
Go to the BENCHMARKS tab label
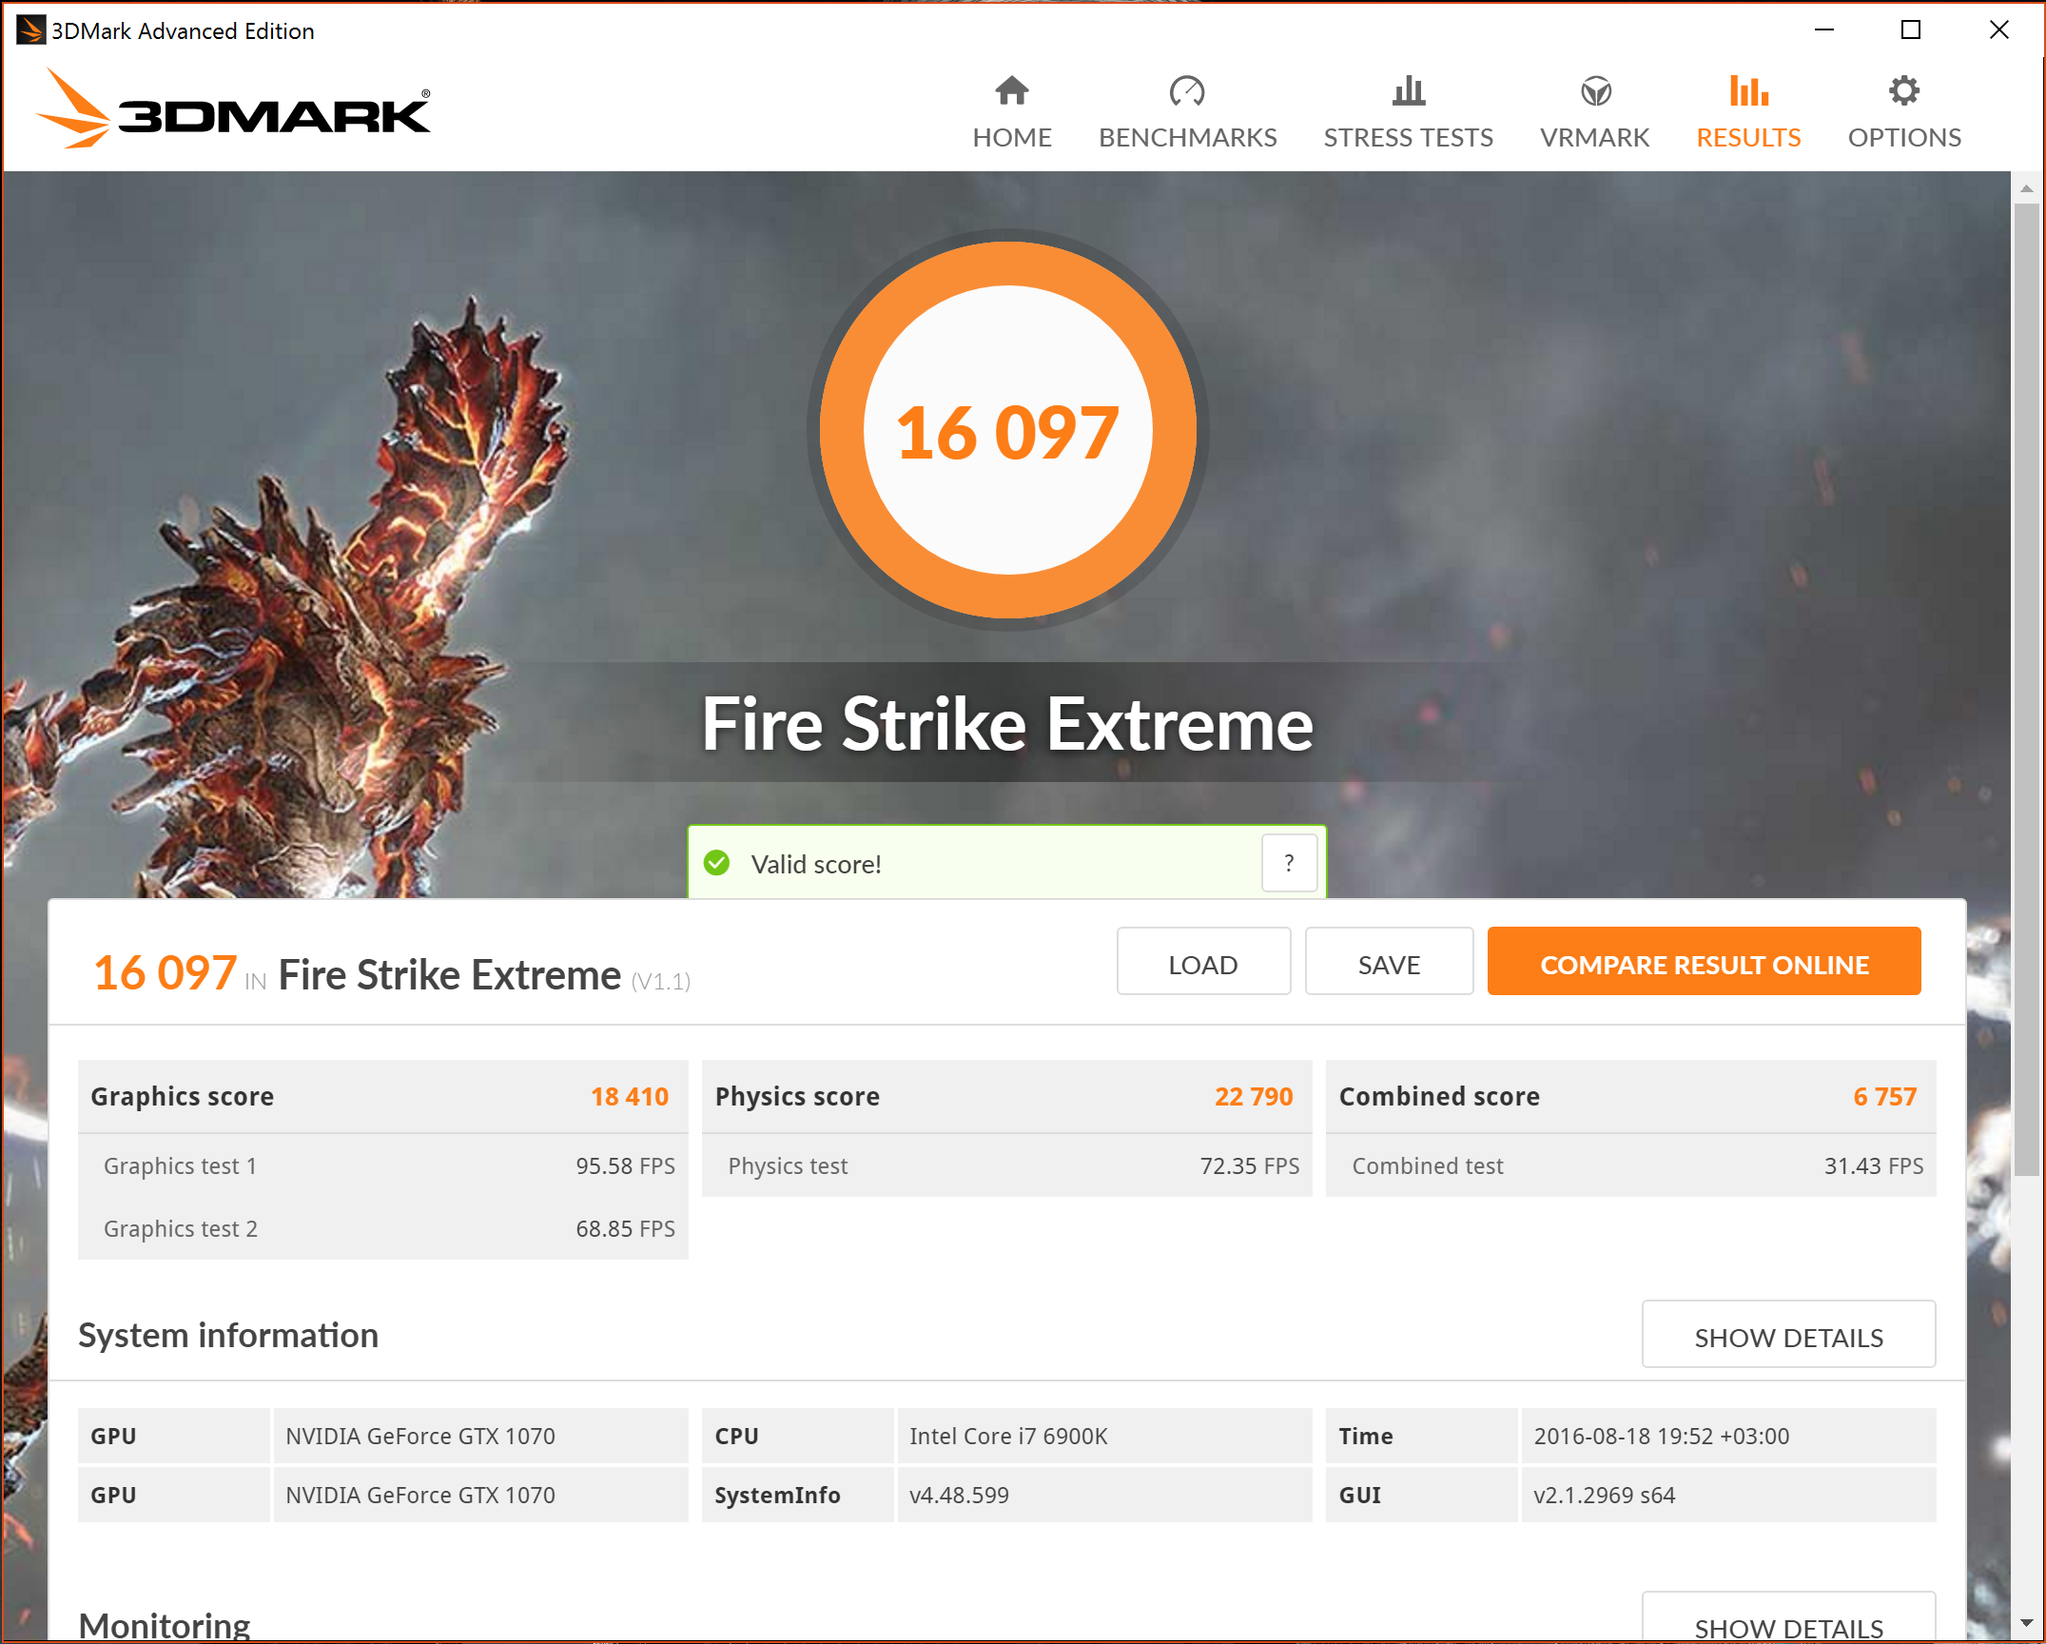pos(1187,138)
